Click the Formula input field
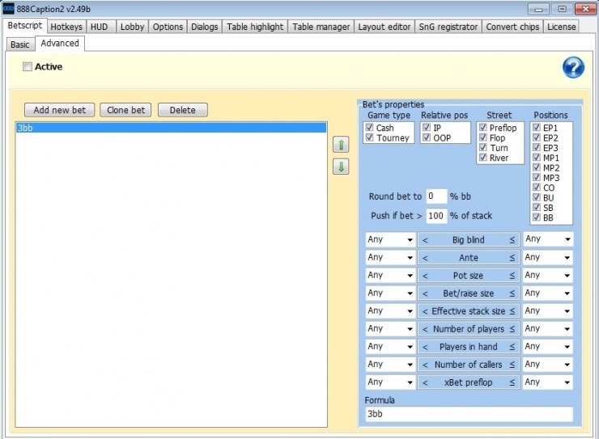The image size is (599, 439). point(469,414)
